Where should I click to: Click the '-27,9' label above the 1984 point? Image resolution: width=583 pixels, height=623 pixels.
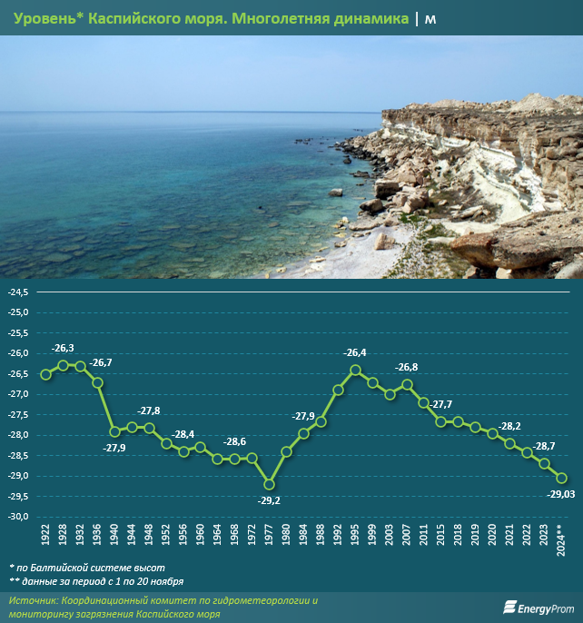coord(303,416)
